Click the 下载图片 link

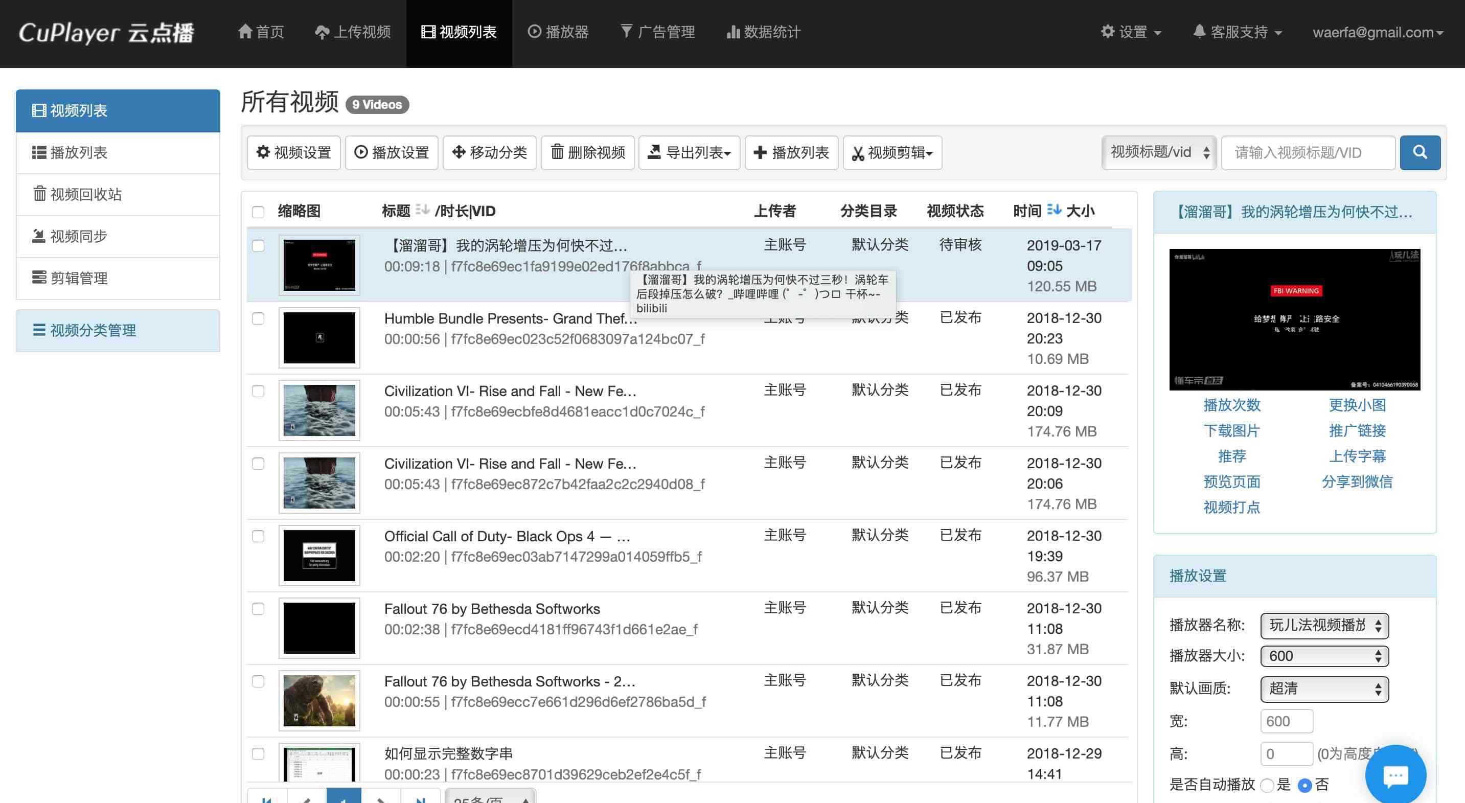pos(1232,430)
